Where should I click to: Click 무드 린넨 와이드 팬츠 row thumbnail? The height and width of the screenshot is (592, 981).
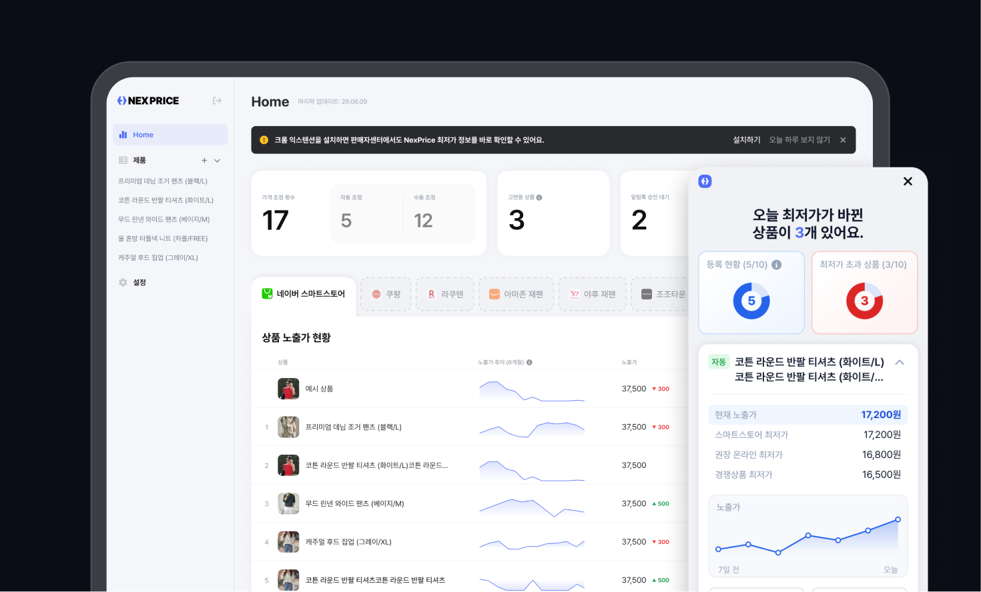pos(288,503)
